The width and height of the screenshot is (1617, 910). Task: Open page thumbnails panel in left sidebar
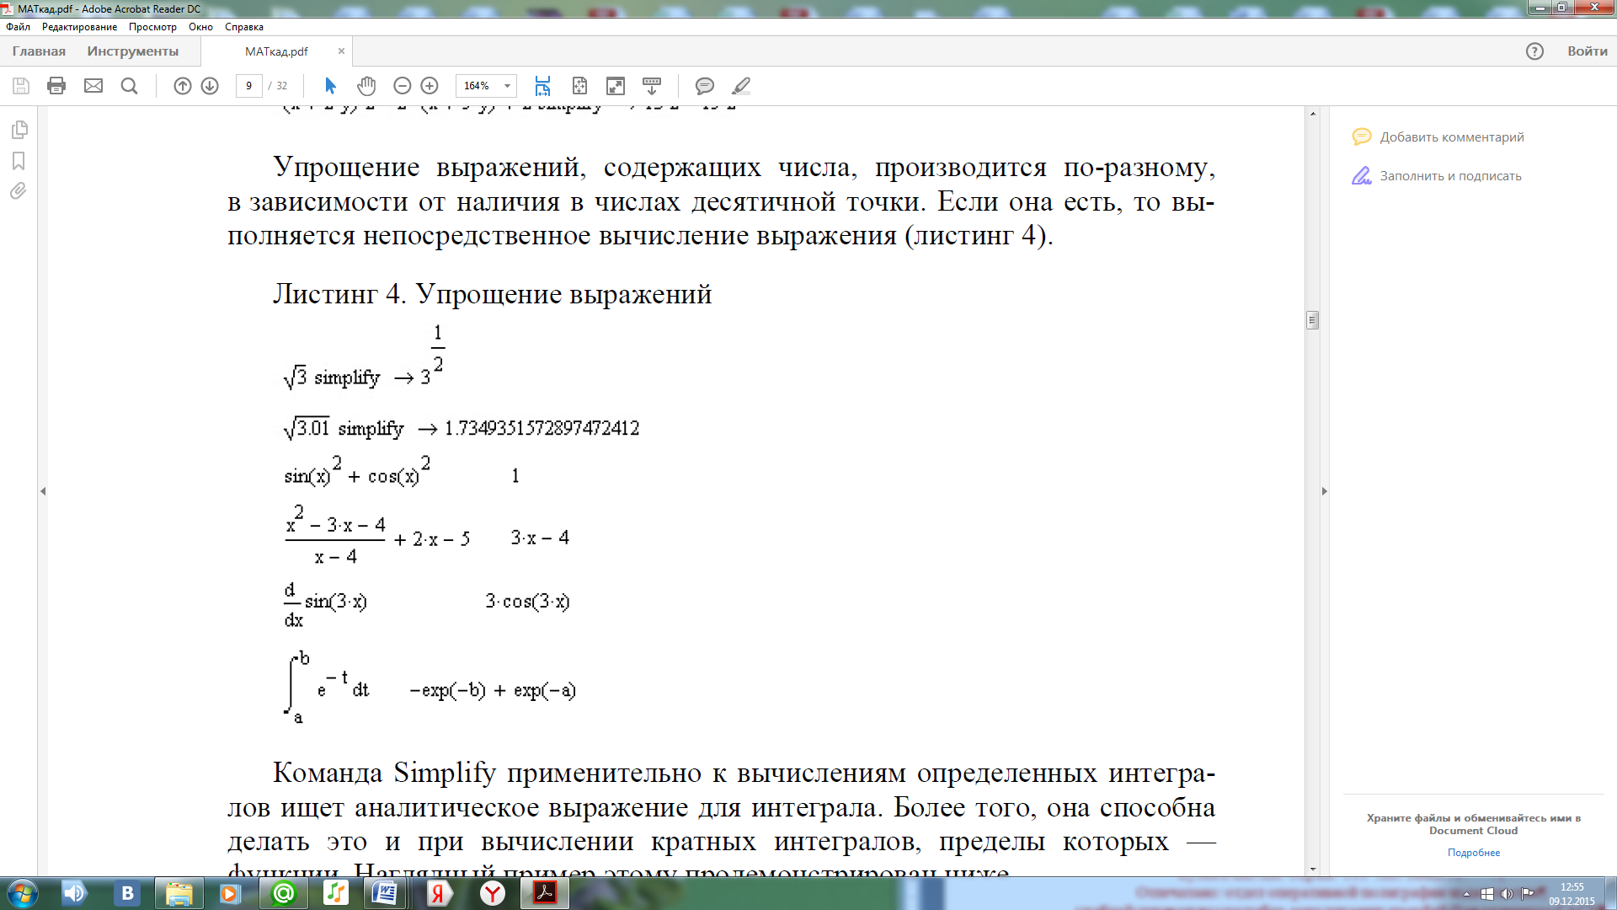tap(19, 130)
